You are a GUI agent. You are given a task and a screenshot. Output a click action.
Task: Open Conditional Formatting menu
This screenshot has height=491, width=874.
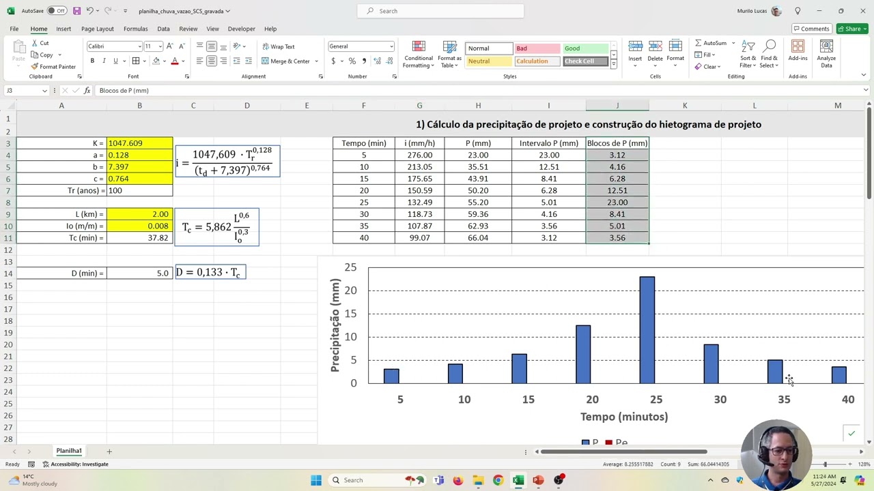pyautogui.click(x=419, y=55)
